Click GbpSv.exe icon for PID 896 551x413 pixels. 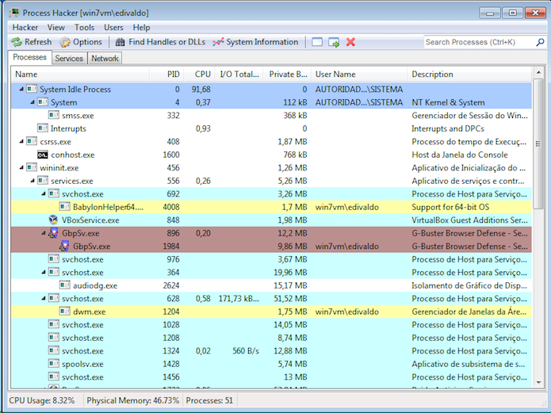(x=53, y=233)
